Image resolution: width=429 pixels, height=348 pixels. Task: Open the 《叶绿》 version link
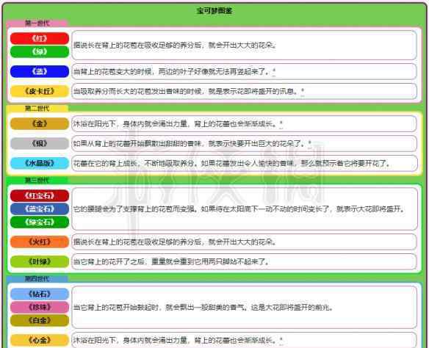click(40, 261)
